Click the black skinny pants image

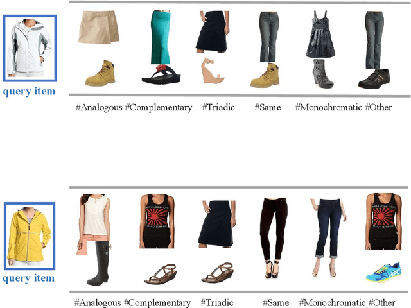[x=273, y=238]
